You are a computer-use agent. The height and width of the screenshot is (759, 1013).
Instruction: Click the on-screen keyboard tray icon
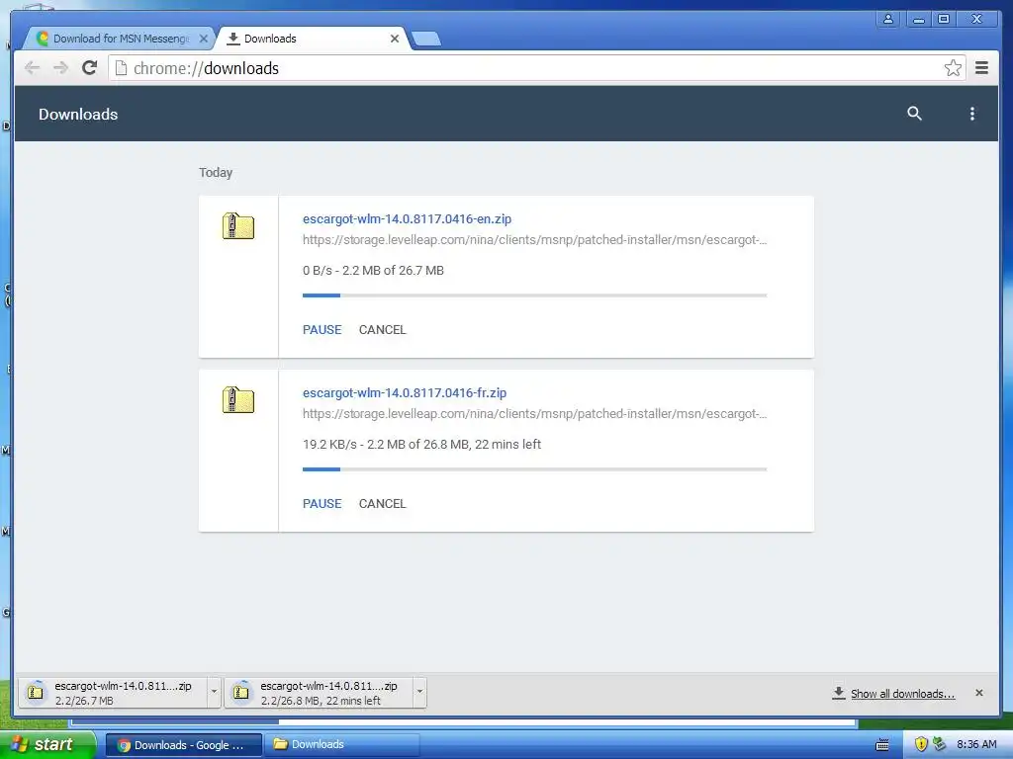[x=881, y=745]
